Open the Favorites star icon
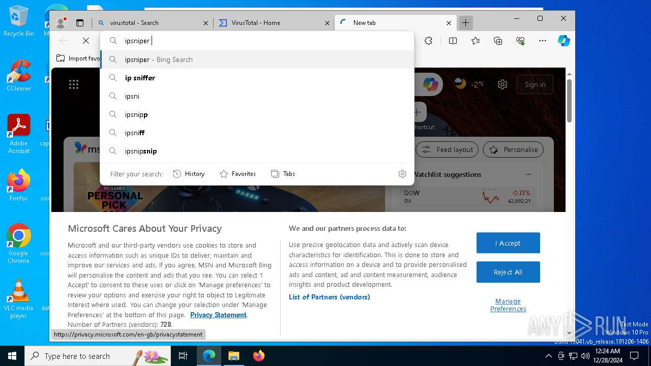Image resolution: width=651 pixels, height=366 pixels. coord(476,41)
